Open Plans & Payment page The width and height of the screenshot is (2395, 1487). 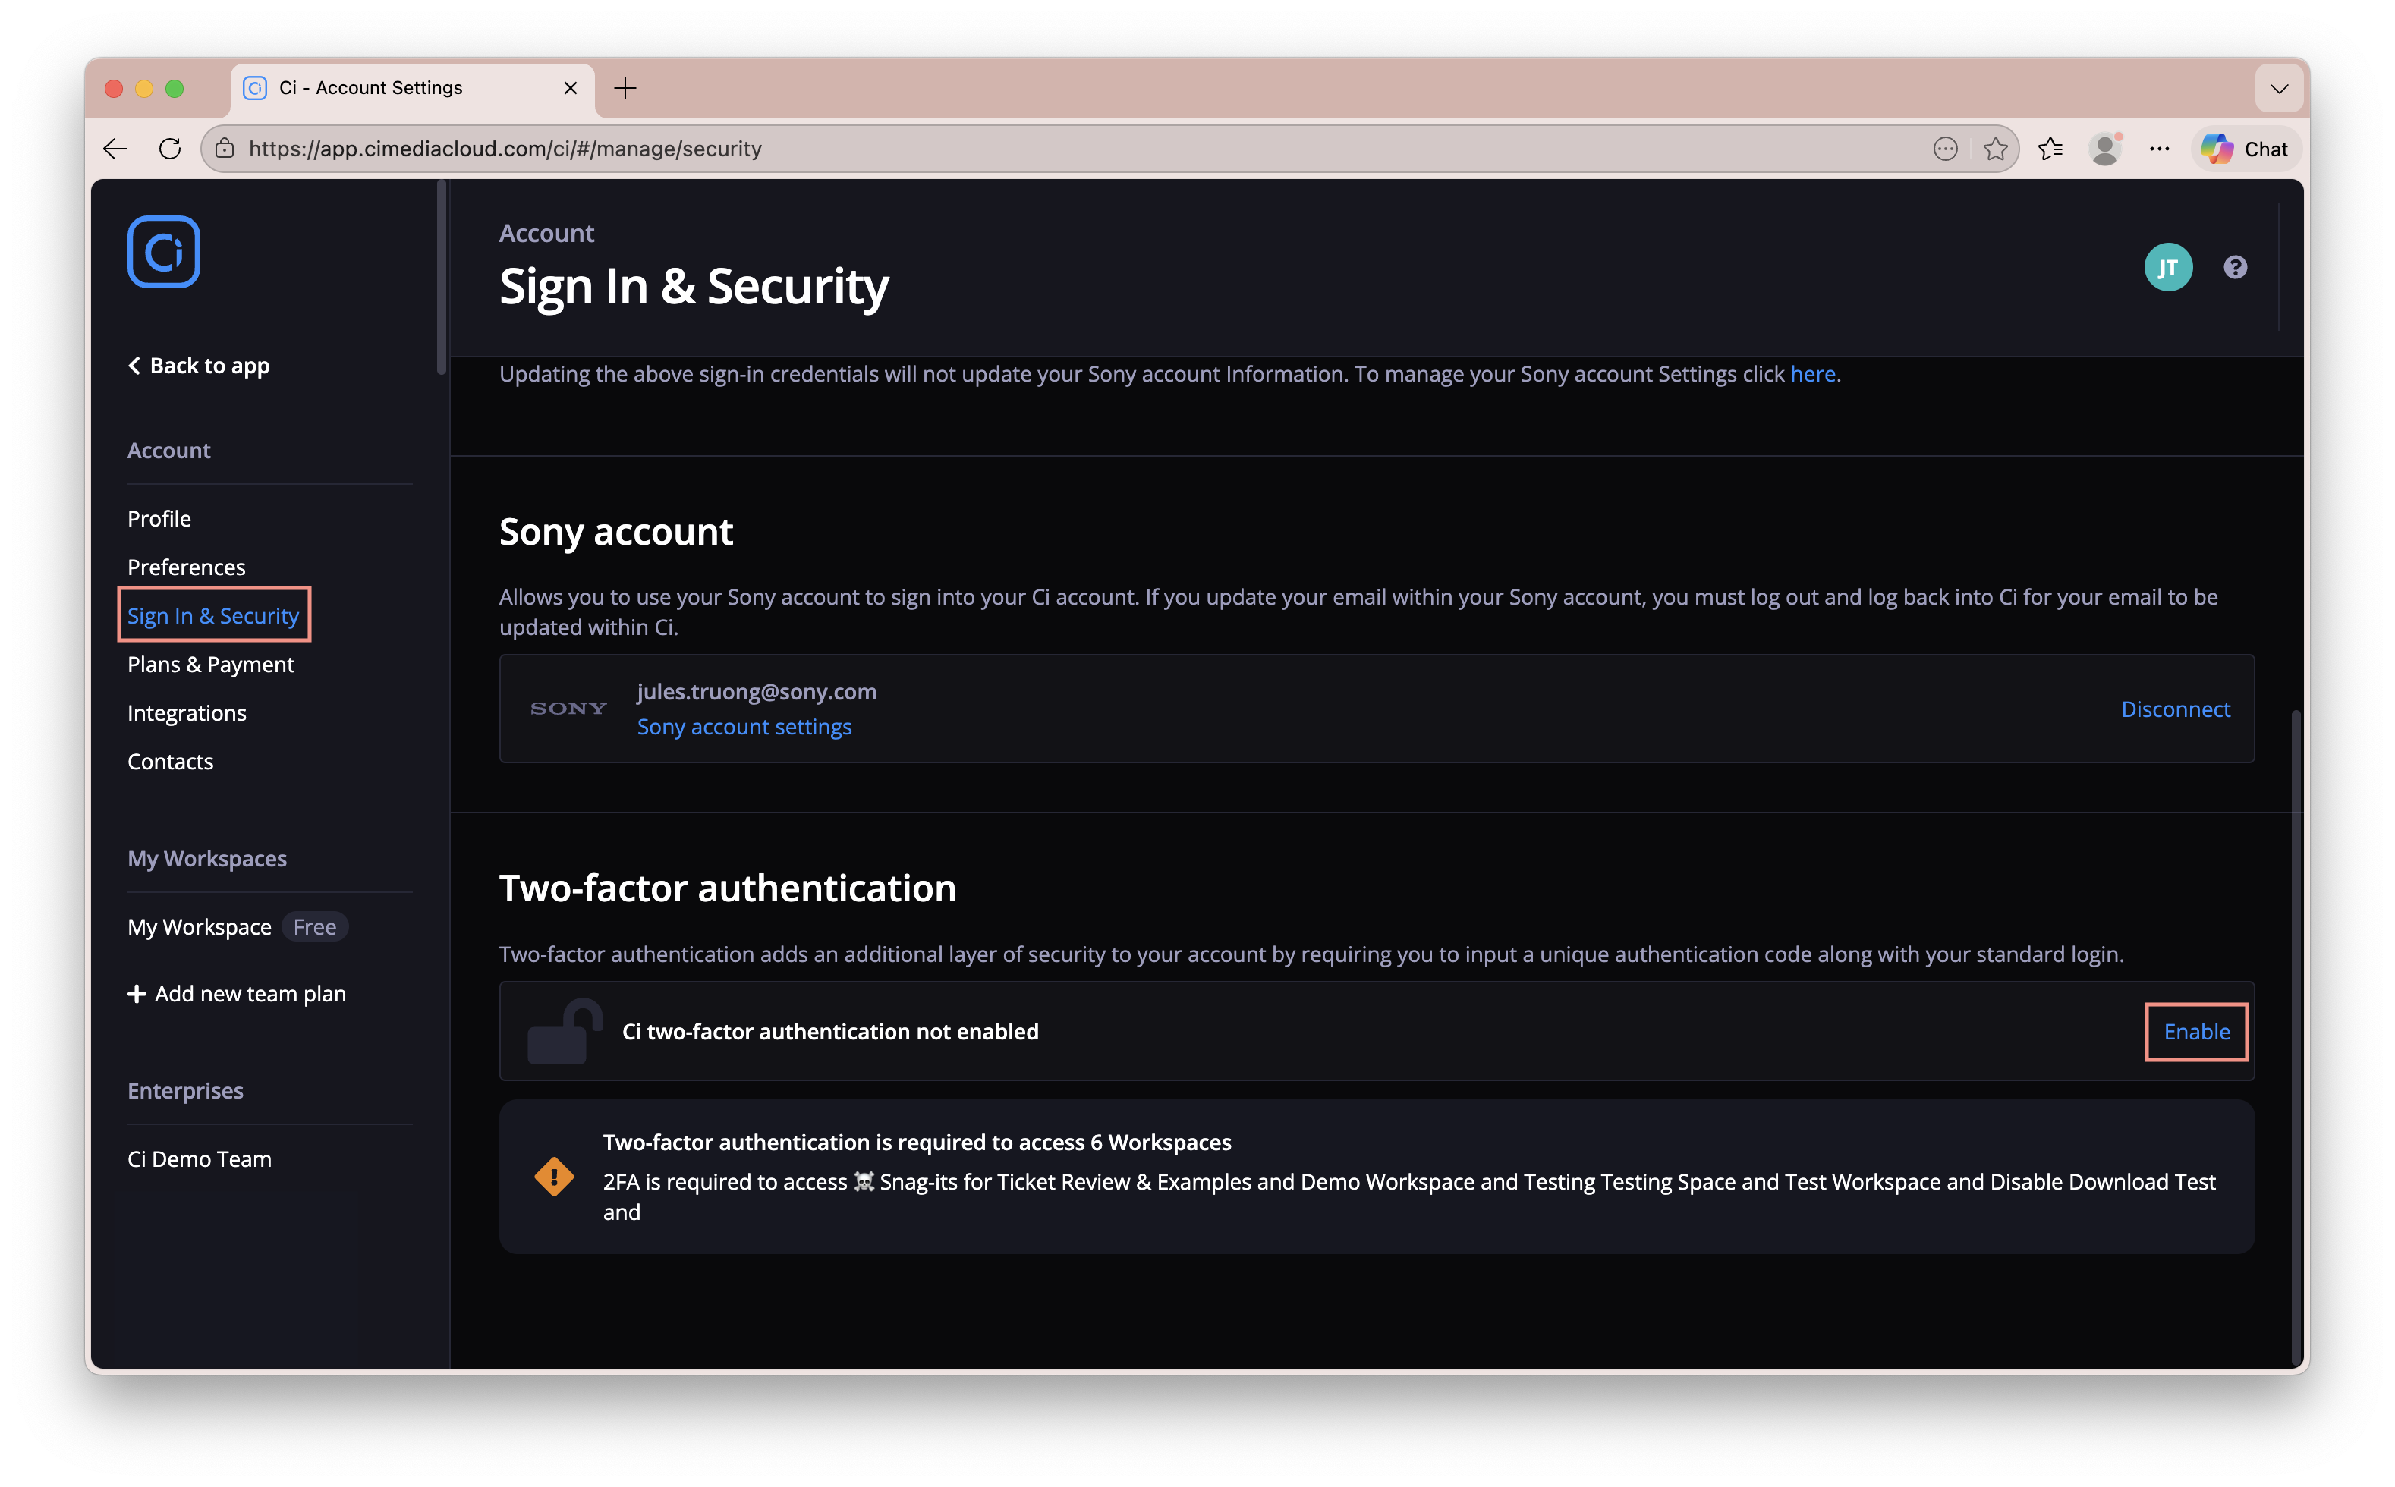point(210,665)
